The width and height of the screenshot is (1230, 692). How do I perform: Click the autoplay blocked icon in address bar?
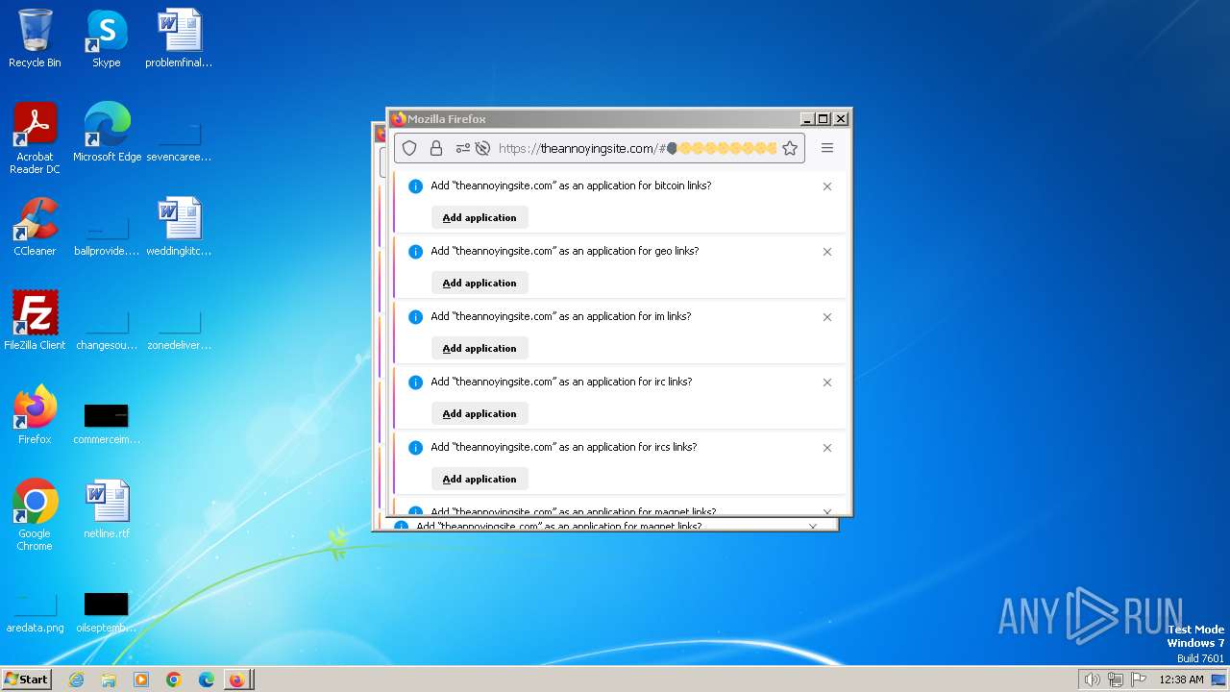(x=483, y=148)
